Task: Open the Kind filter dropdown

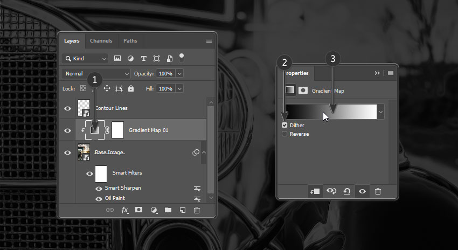Action: click(x=85, y=59)
